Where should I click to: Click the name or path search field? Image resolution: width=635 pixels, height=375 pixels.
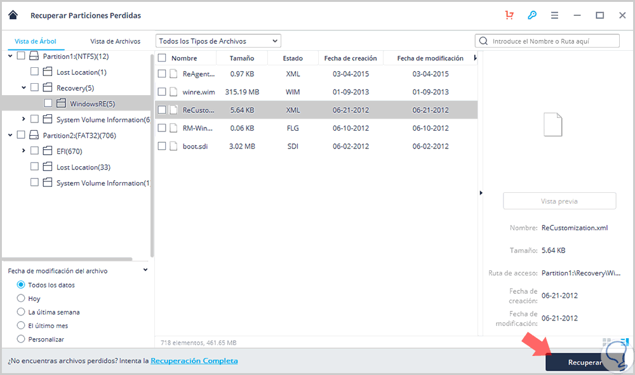(x=547, y=41)
